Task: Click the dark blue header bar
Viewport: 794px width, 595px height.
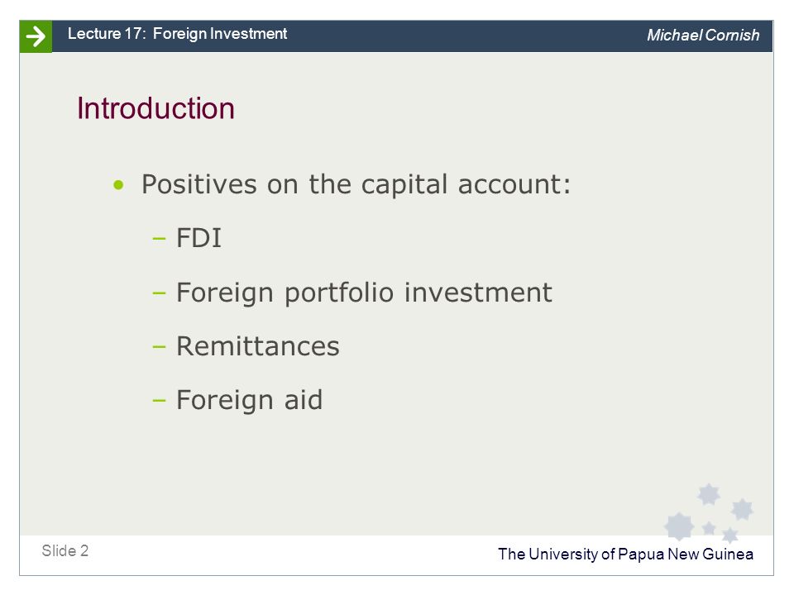Action: 412,36
